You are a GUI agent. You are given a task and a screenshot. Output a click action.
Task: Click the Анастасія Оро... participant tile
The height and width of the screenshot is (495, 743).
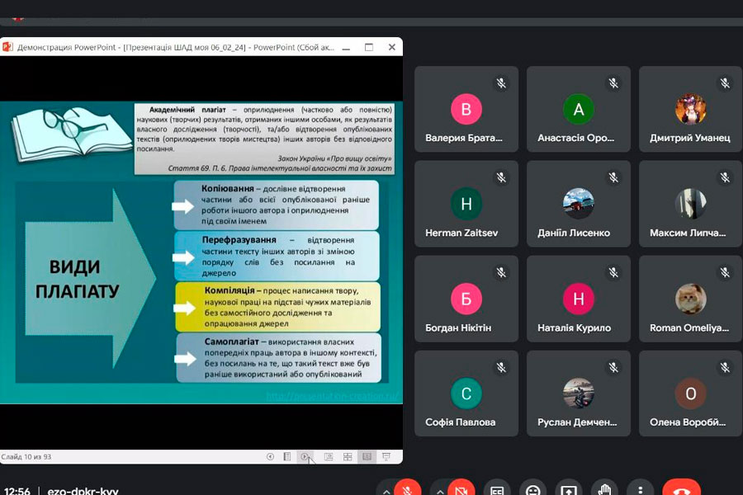pyautogui.click(x=579, y=109)
